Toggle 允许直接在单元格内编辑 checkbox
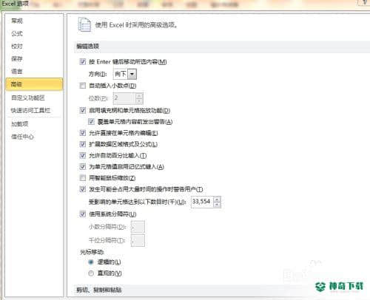370x300 pixels. click(x=83, y=133)
